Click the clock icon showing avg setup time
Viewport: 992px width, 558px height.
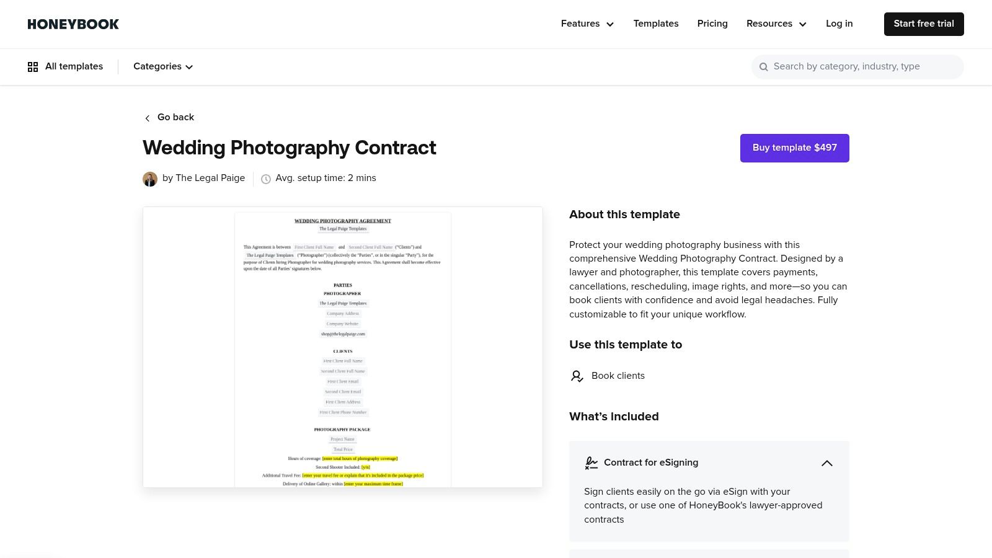pos(266,179)
